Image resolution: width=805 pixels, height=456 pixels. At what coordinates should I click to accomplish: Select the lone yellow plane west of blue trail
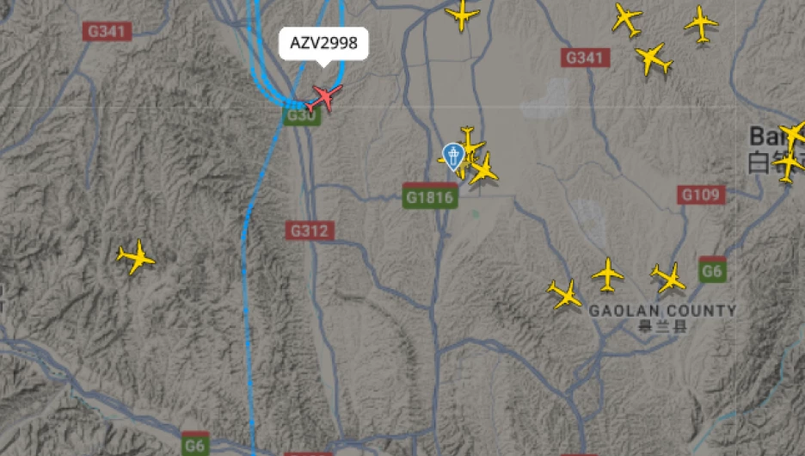click(136, 256)
